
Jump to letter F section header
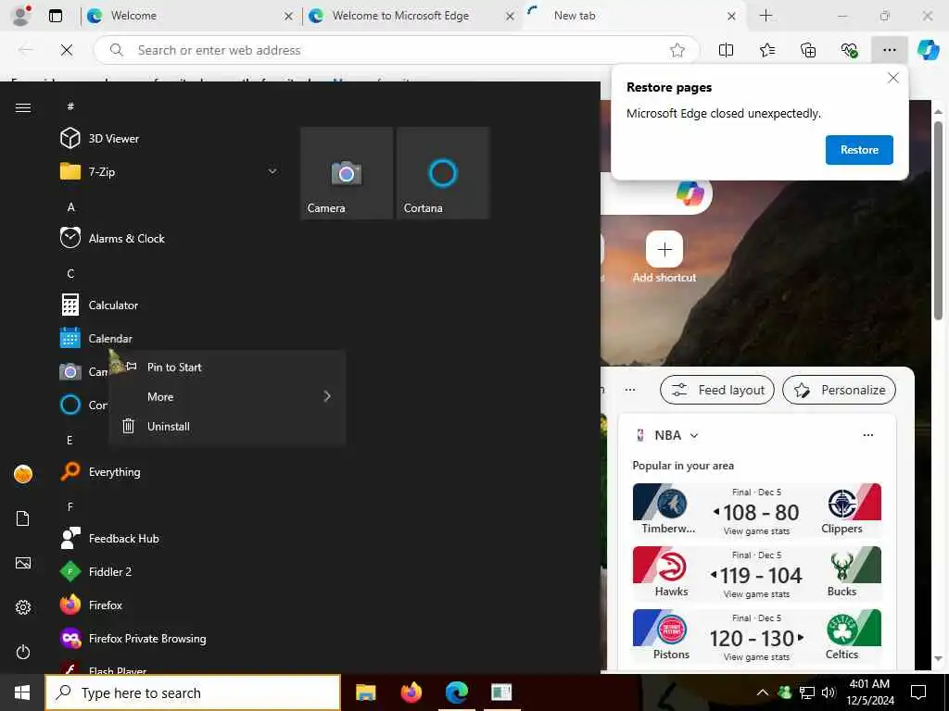click(70, 506)
